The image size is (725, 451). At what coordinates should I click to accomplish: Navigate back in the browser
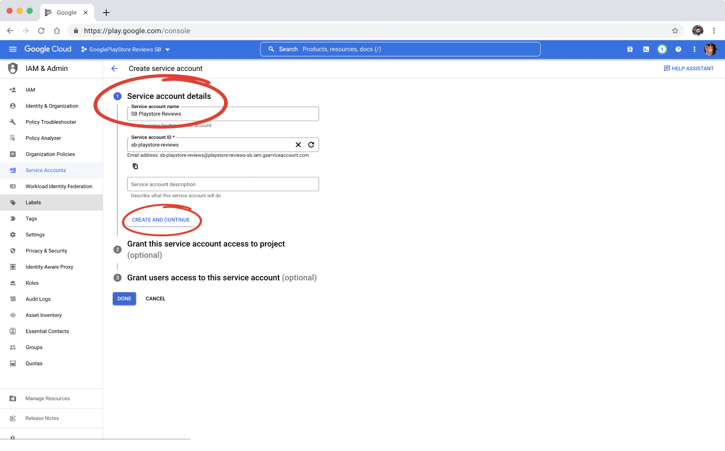click(10, 31)
